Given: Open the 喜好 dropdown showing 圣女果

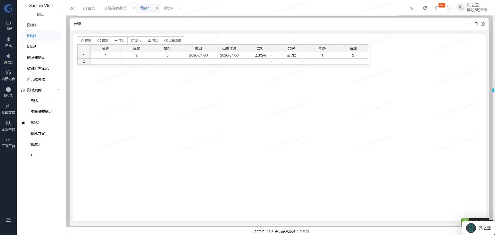Looking at the screenshot, I should (x=271, y=55).
